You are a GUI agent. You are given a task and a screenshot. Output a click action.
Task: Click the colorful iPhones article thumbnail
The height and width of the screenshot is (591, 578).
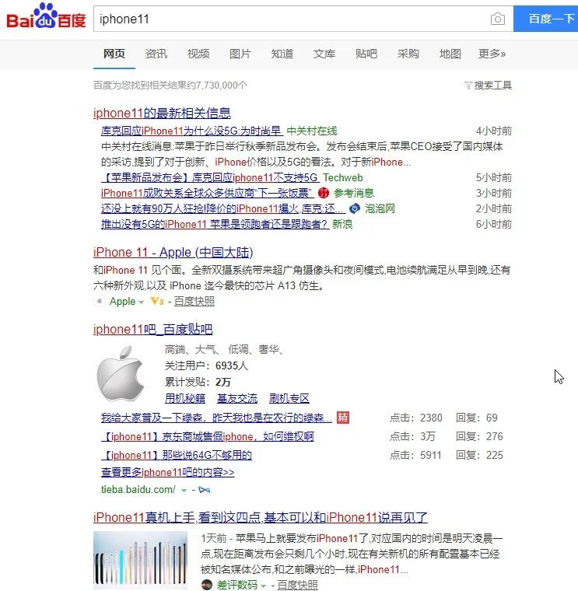140,560
